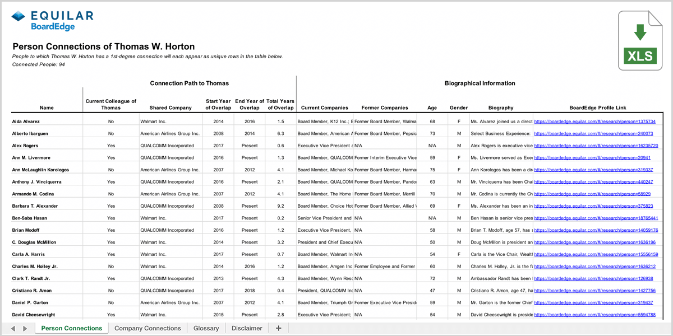Viewport: 673px width, 336px height.
Task: Open C. Douglas McMillon's profile link
Action: pyautogui.click(x=594, y=242)
